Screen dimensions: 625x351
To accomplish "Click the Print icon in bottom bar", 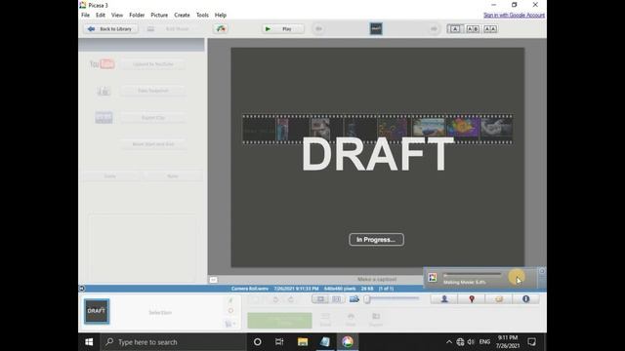I will click(351, 320).
